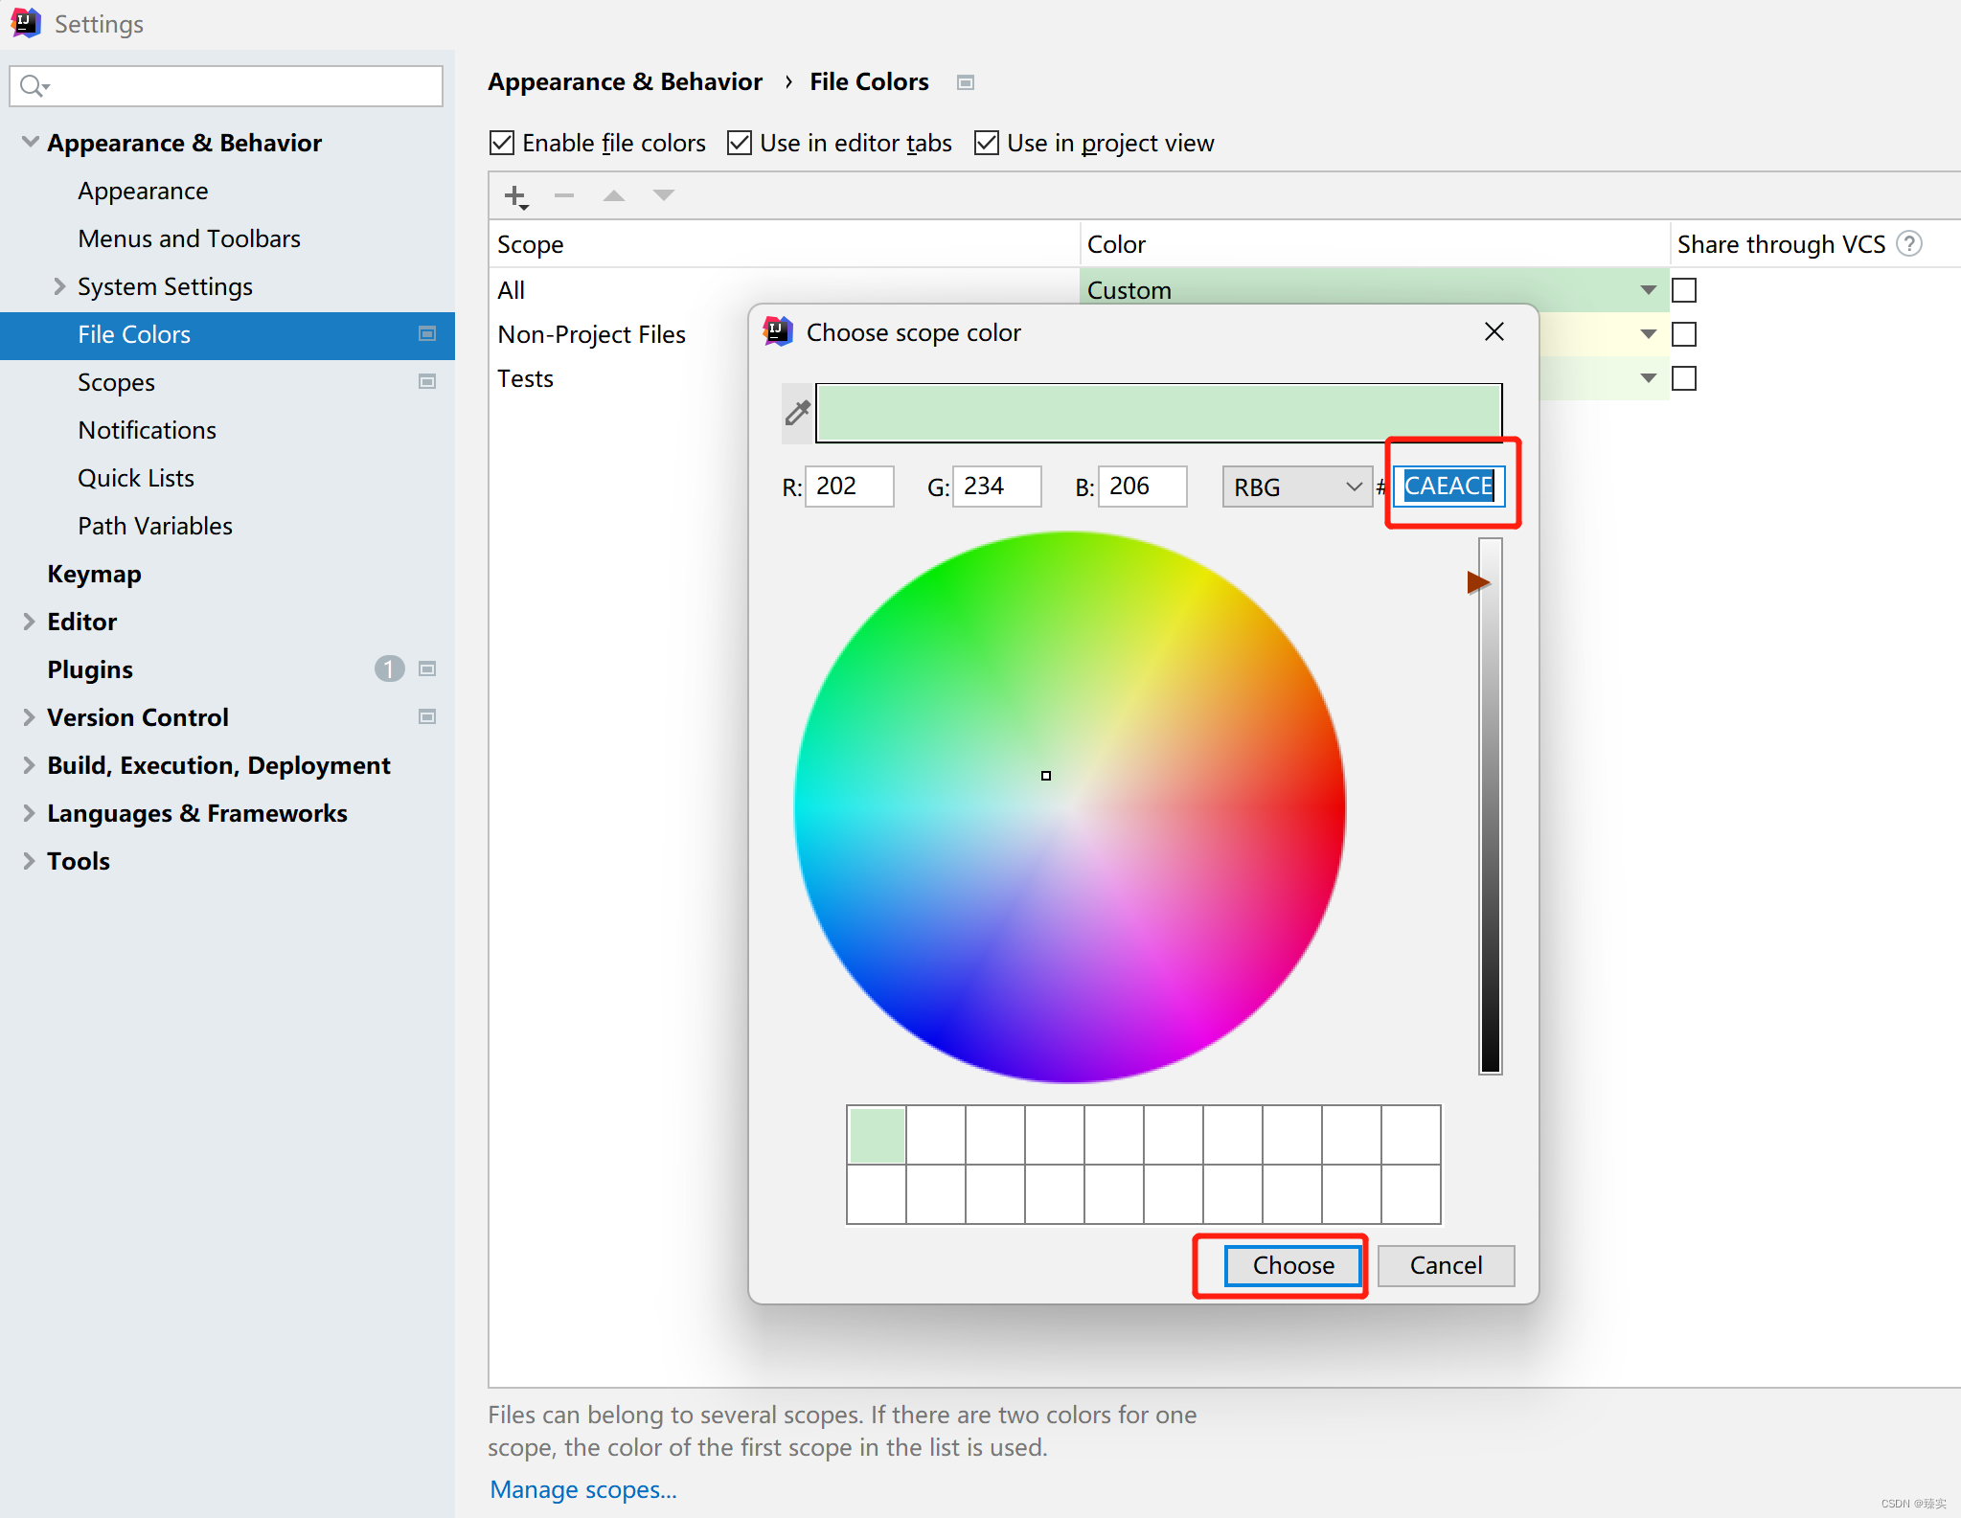Click the hex color input field
This screenshot has height=1518, width=1961.
[x=1448, y=487]
